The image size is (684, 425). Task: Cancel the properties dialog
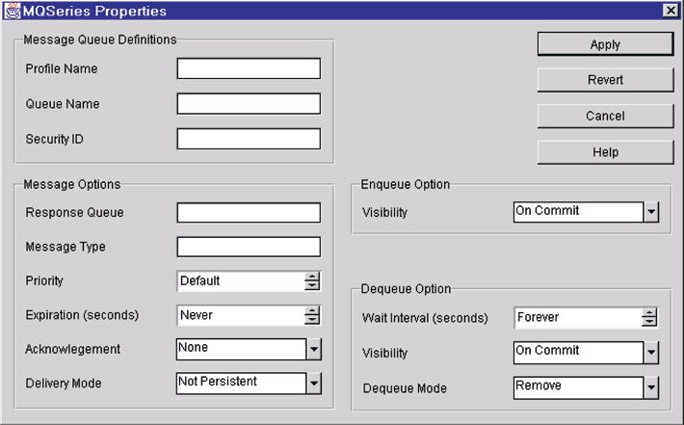tap(605, 116)
